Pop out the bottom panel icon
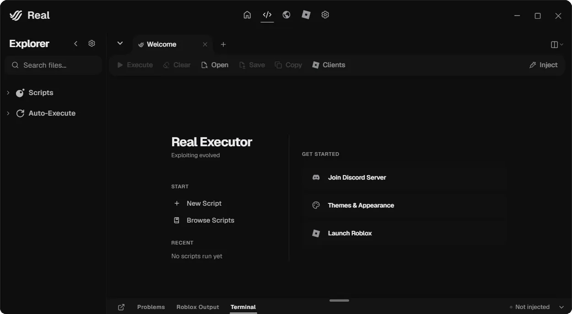Image resolution: width=572 pixels, height=314 pixels. (x=121, y=307)
